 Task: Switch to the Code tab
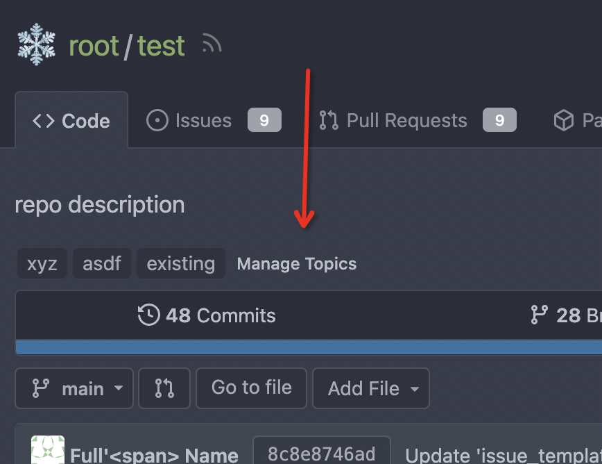(71, 120)
